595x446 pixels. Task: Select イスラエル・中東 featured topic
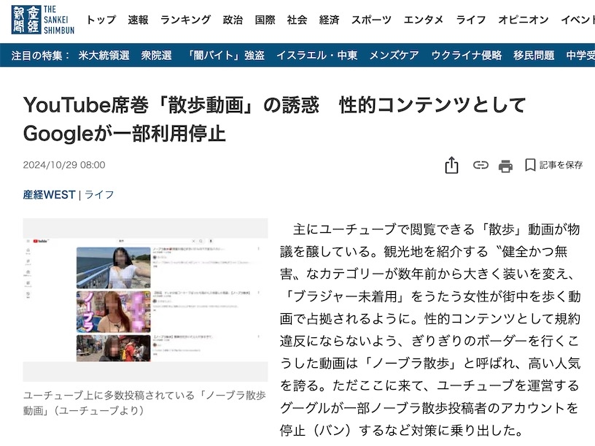[x=317, y=55]
